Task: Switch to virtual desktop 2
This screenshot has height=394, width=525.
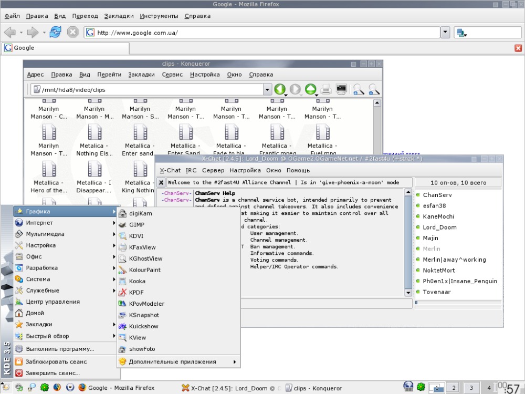Action: (x=453, y=388)
